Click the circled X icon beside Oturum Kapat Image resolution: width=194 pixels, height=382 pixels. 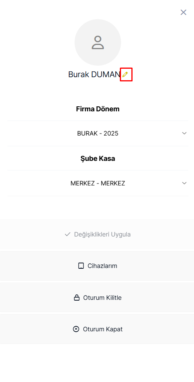coord(76,329)
